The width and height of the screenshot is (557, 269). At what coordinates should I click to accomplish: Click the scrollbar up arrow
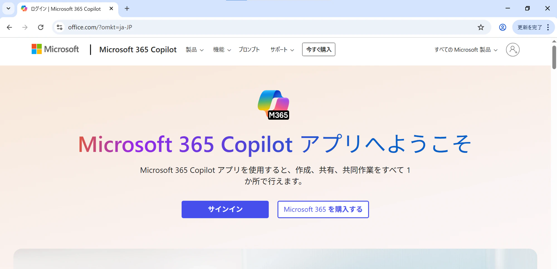point(554,41)
